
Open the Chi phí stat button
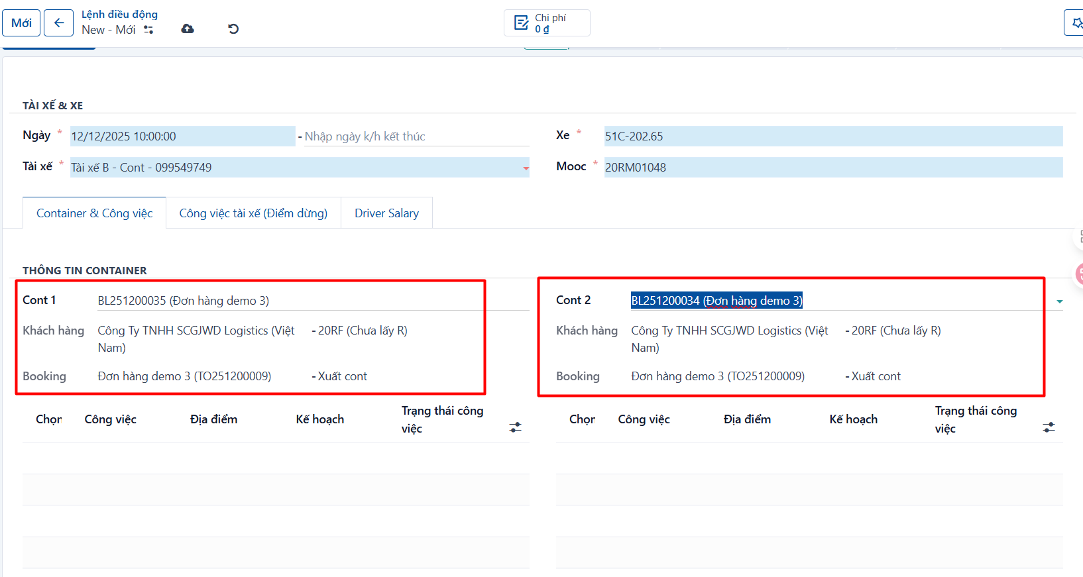pyautogui.click(x=547, y=23)
